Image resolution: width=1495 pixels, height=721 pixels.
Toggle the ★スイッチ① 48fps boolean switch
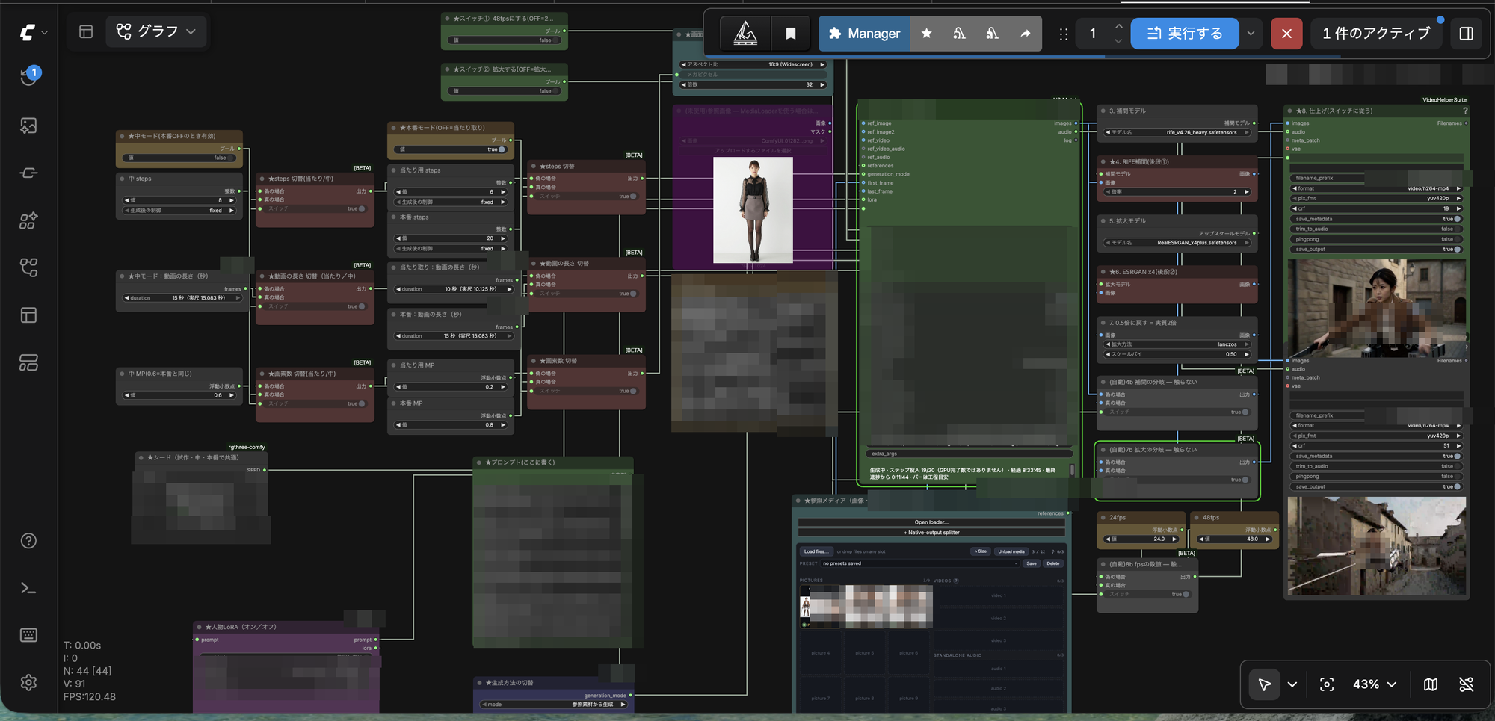tap(505, 40)
